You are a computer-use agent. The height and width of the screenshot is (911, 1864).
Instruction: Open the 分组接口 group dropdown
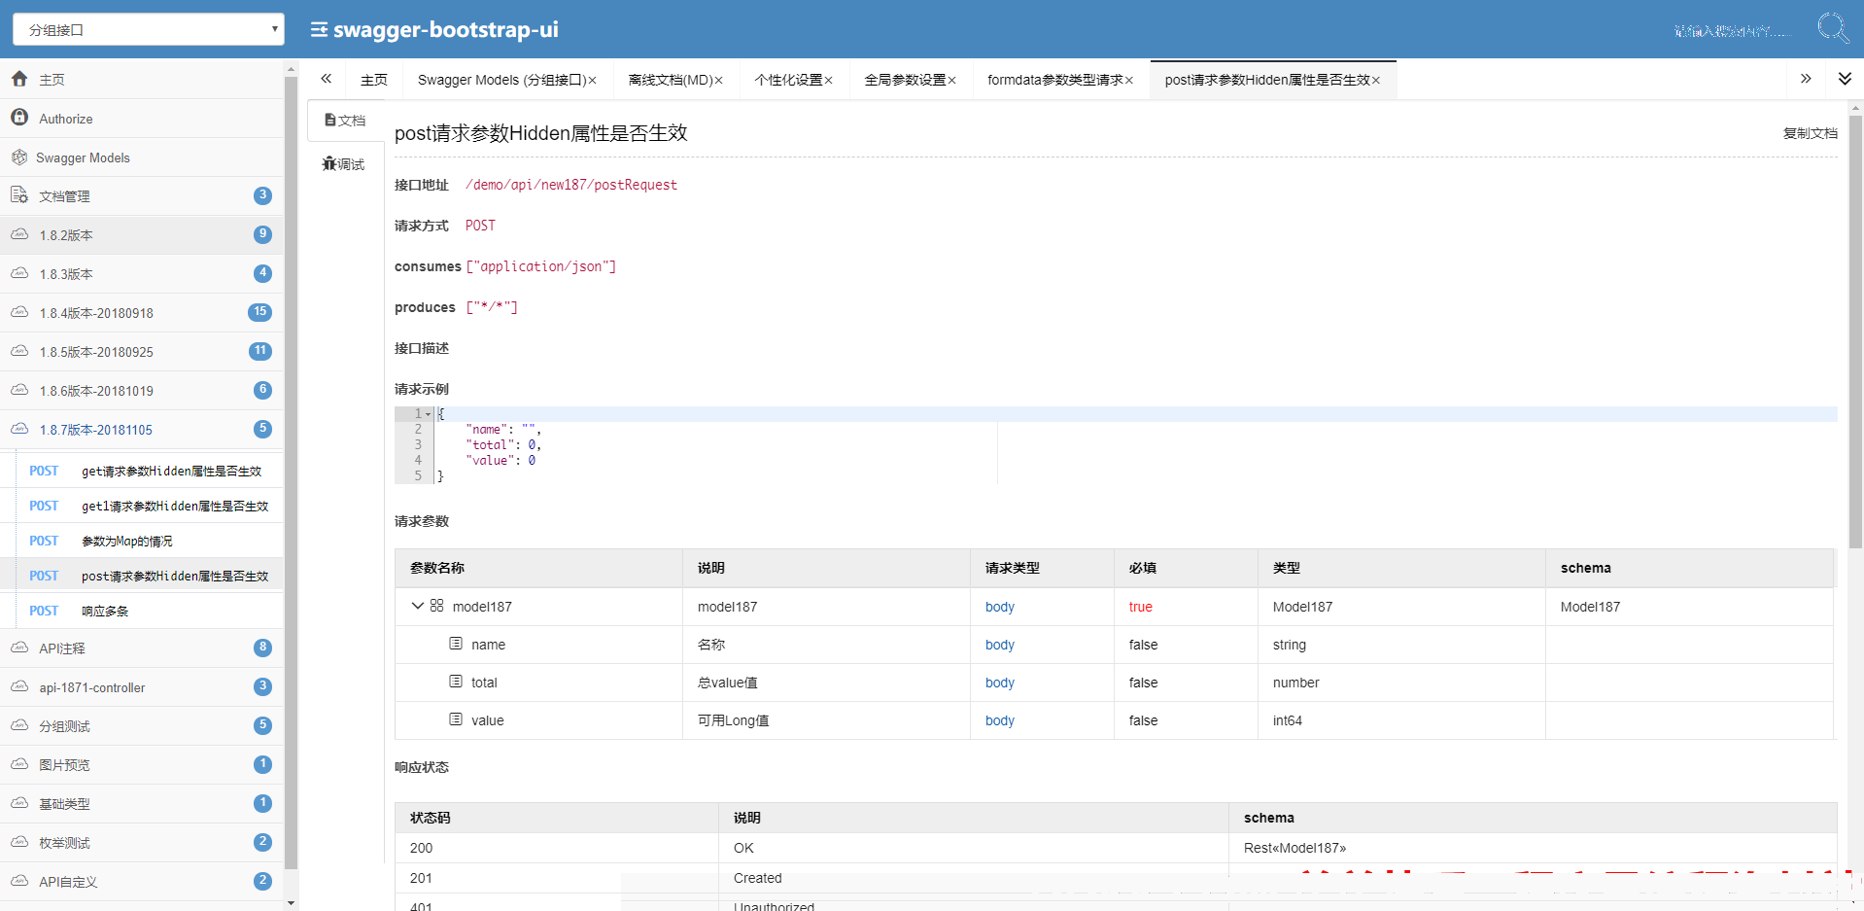point(148,29)
